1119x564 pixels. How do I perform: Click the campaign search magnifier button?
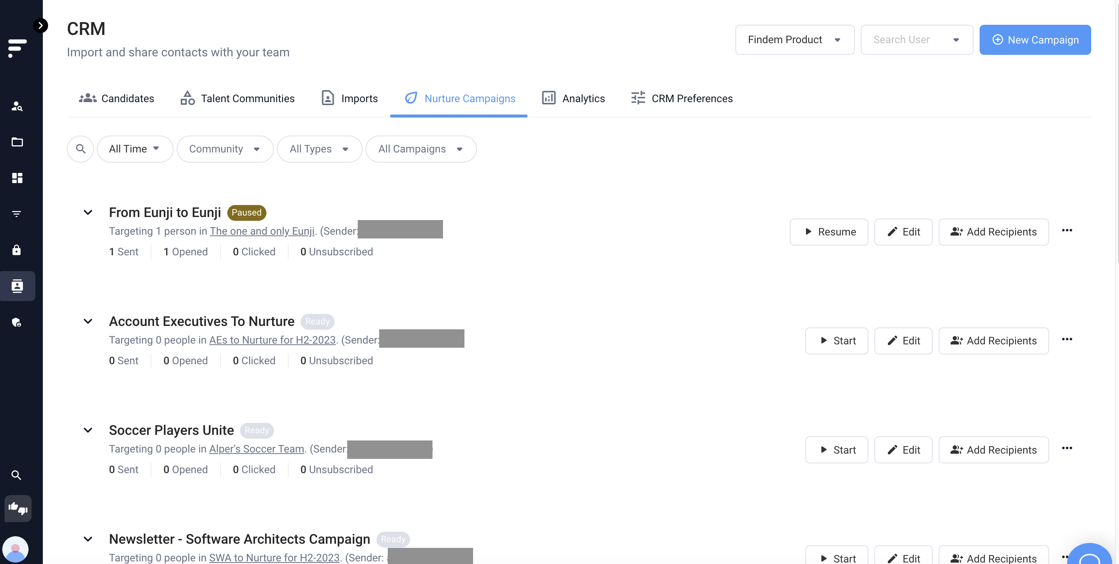pos(80,149)
